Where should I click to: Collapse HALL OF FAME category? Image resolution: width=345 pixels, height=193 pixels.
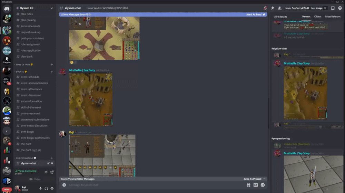23,65
